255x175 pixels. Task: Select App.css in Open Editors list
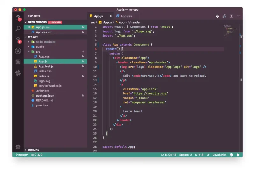click(x=55, y=32)
